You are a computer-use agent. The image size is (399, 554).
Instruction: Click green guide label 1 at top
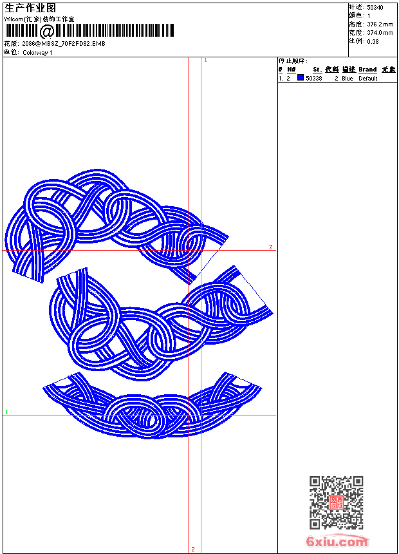click(205, 61)
